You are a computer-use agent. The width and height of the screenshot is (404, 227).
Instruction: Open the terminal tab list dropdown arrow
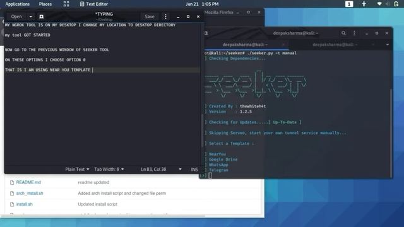point(387,45)
